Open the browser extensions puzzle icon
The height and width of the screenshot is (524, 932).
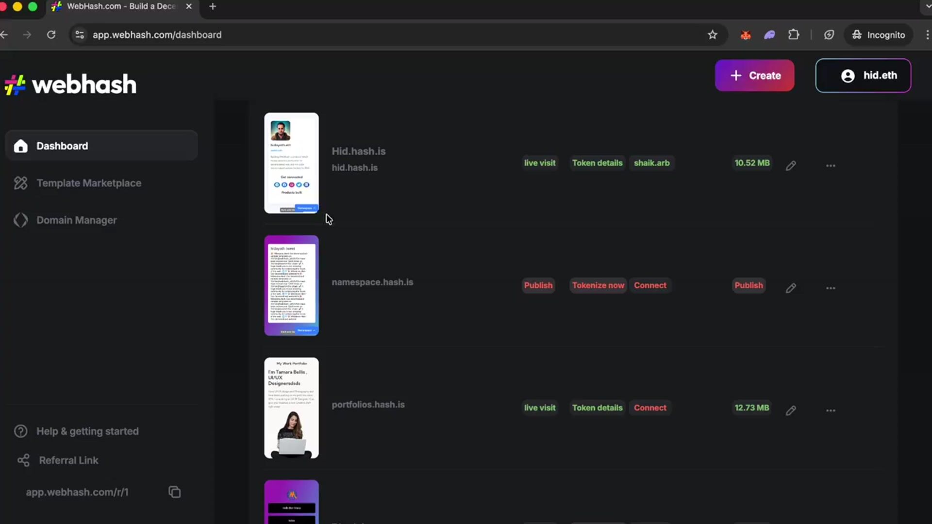click(x=794, y=34)
